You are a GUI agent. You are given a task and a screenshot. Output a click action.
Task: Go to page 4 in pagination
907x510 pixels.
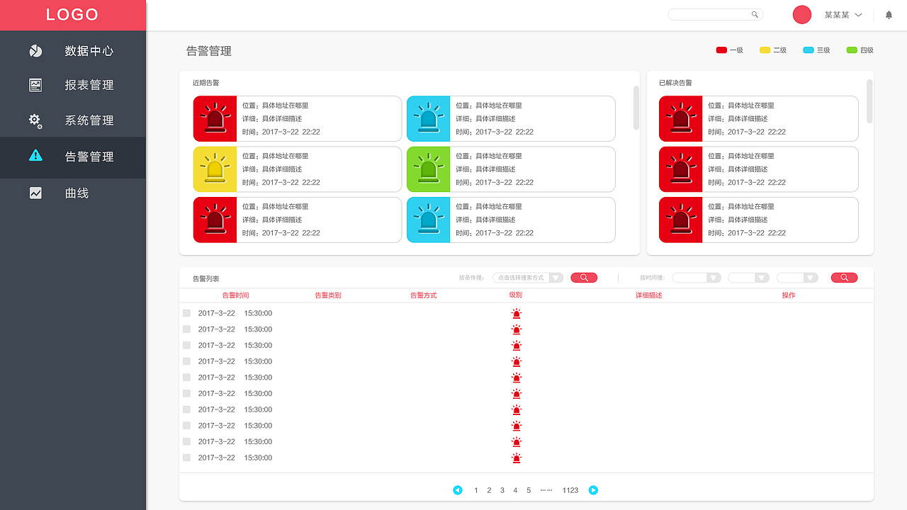click(x=515, y=490)
